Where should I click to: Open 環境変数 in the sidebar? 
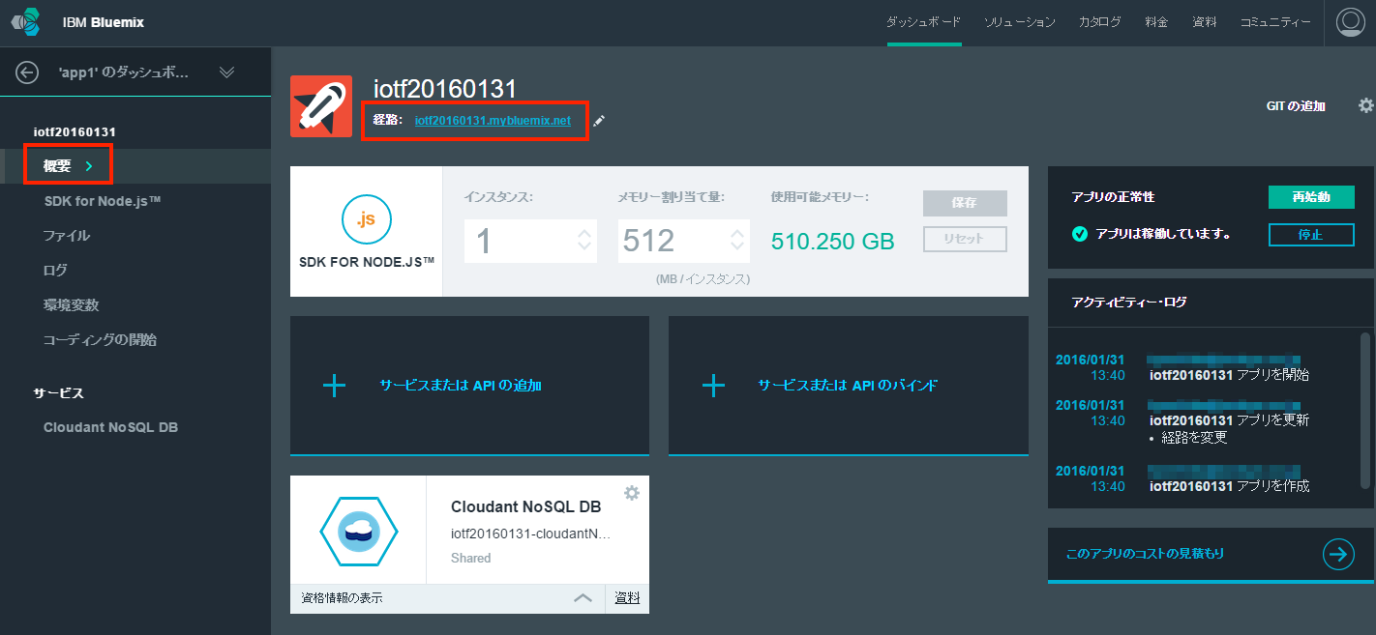72,305
